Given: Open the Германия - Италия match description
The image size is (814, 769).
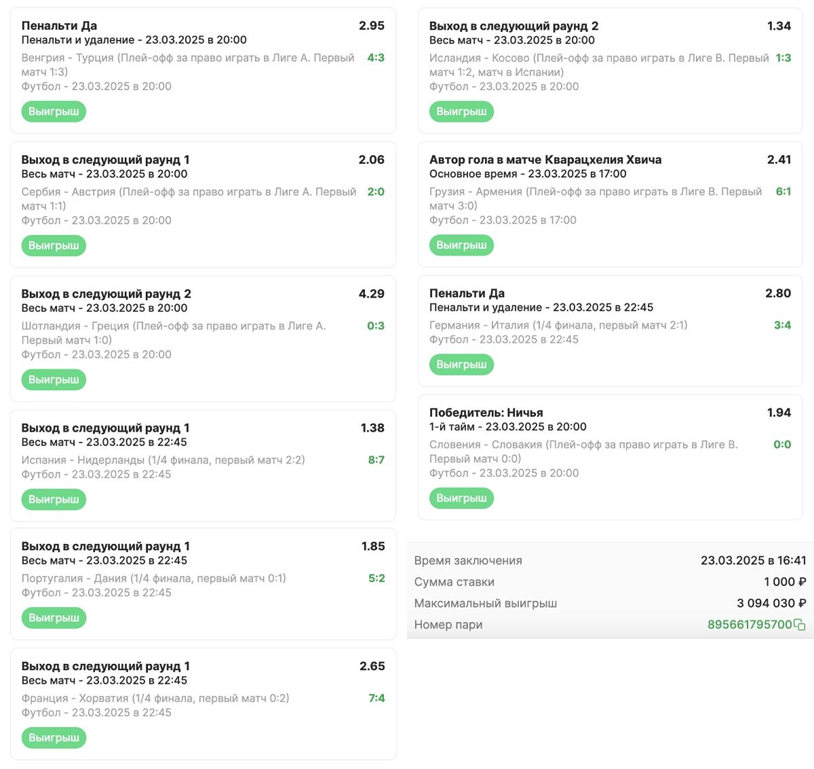Looking at the screenshot, I should (x=558, y=325).
